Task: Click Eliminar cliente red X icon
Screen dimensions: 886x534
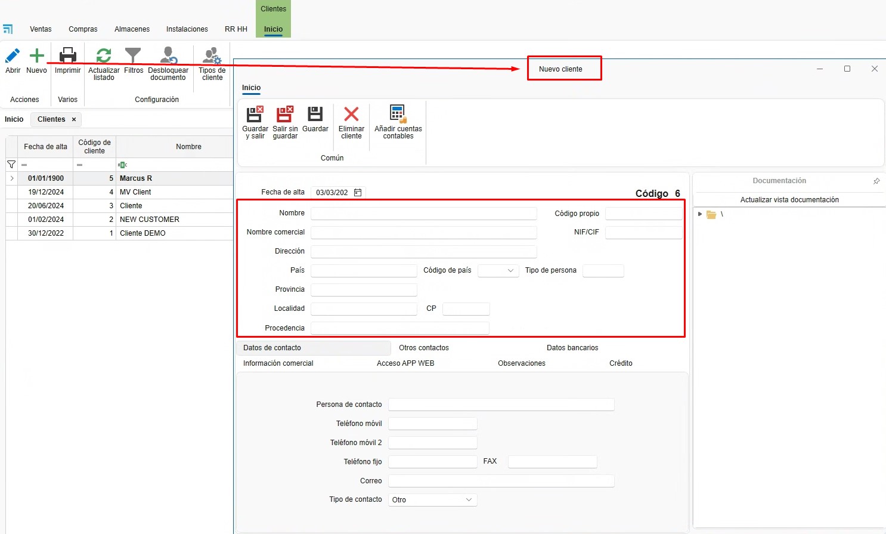Action: 351,114
